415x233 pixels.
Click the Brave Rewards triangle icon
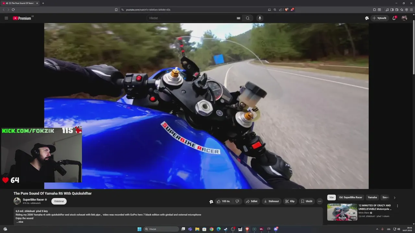point(292,10)
